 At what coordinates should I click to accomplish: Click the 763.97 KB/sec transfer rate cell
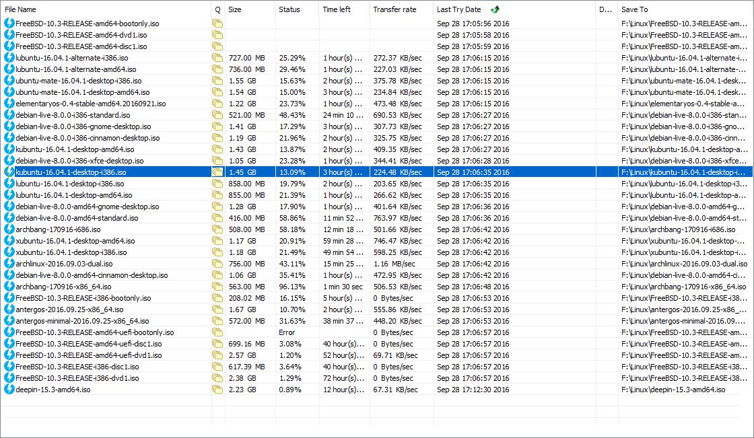[398, 218]
